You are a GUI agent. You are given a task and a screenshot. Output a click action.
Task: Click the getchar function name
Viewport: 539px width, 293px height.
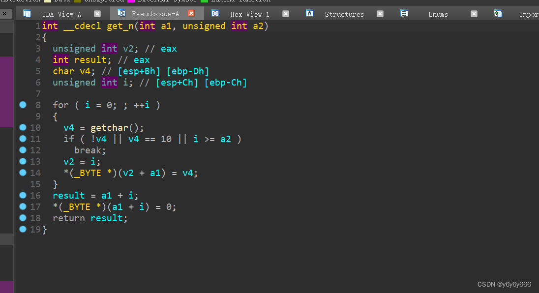click(x=109, y=127)
